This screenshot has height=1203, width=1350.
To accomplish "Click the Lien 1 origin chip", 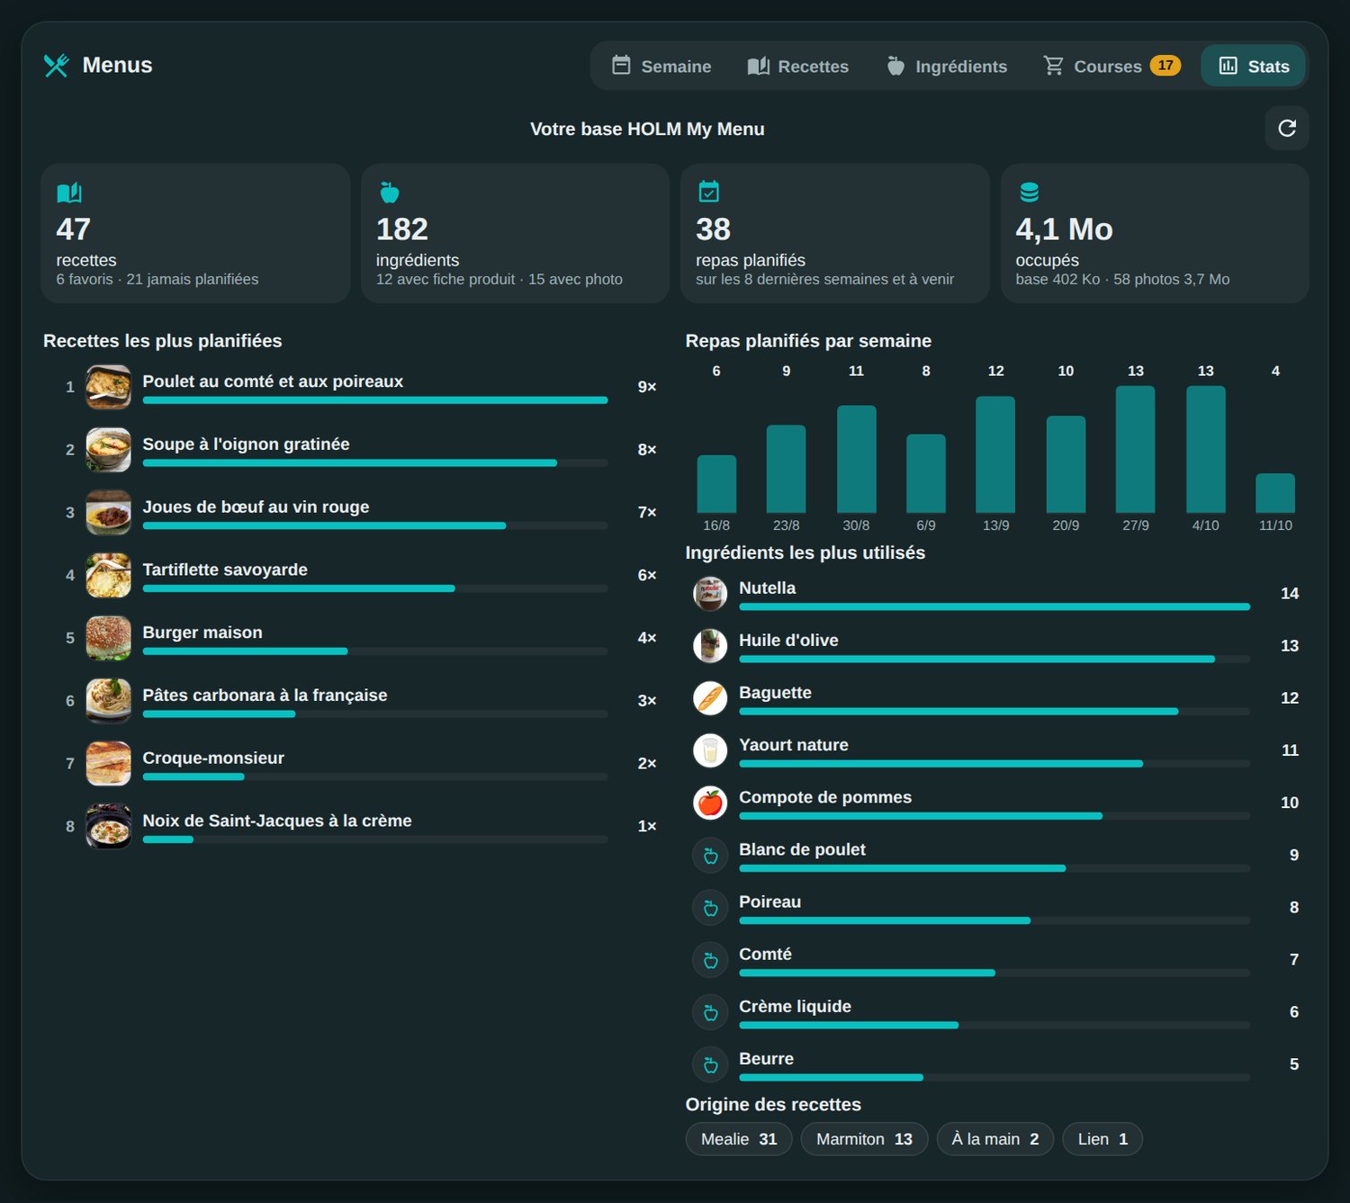I will pos(1102,1139).
